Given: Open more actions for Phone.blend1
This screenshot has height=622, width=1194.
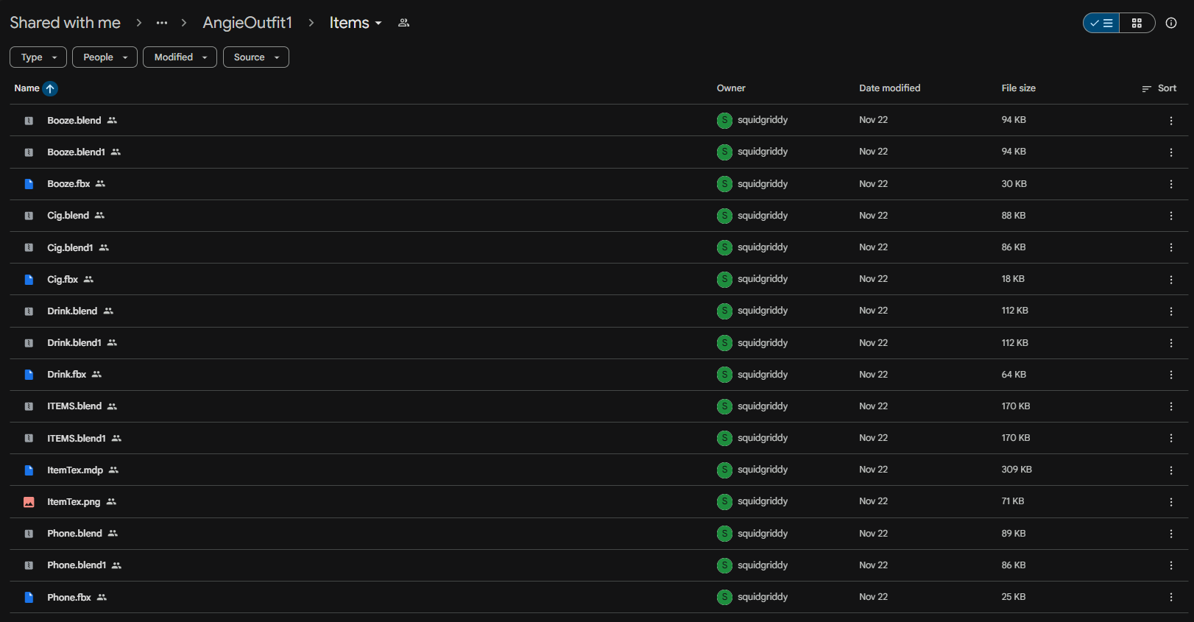Looking at the screenshot, I should click(x=1171, y=565).
